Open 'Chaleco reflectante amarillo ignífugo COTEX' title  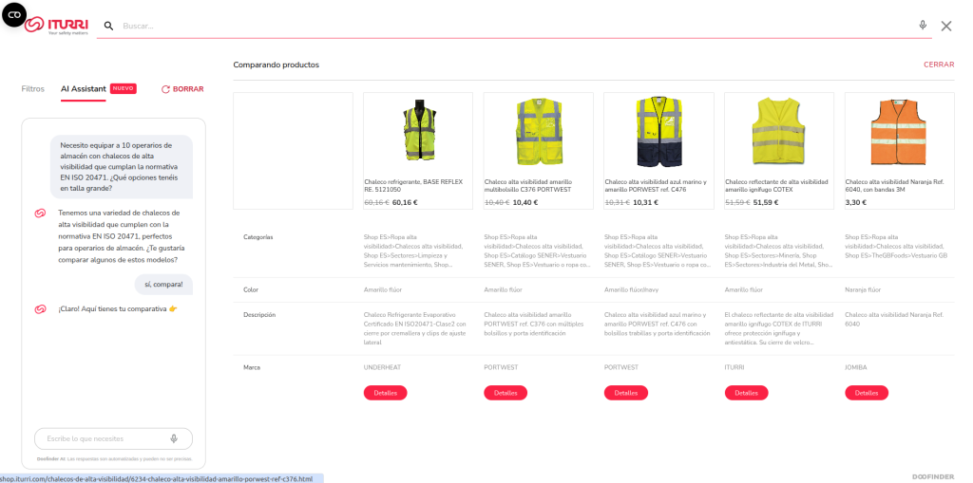(776, 185)
